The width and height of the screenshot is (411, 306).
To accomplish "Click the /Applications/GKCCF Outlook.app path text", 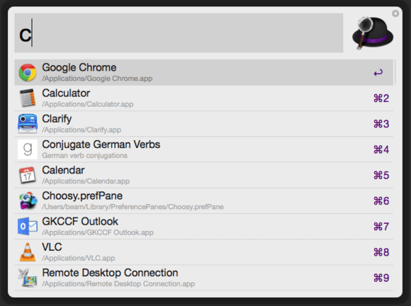I will pos(98,232).
